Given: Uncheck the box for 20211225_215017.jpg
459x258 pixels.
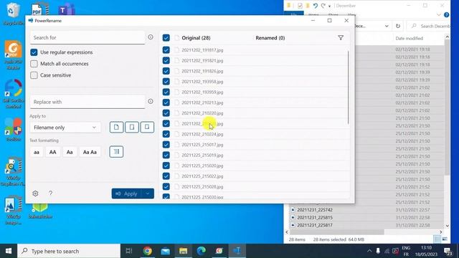Looking at the screenshot, I should coord(166,145).
